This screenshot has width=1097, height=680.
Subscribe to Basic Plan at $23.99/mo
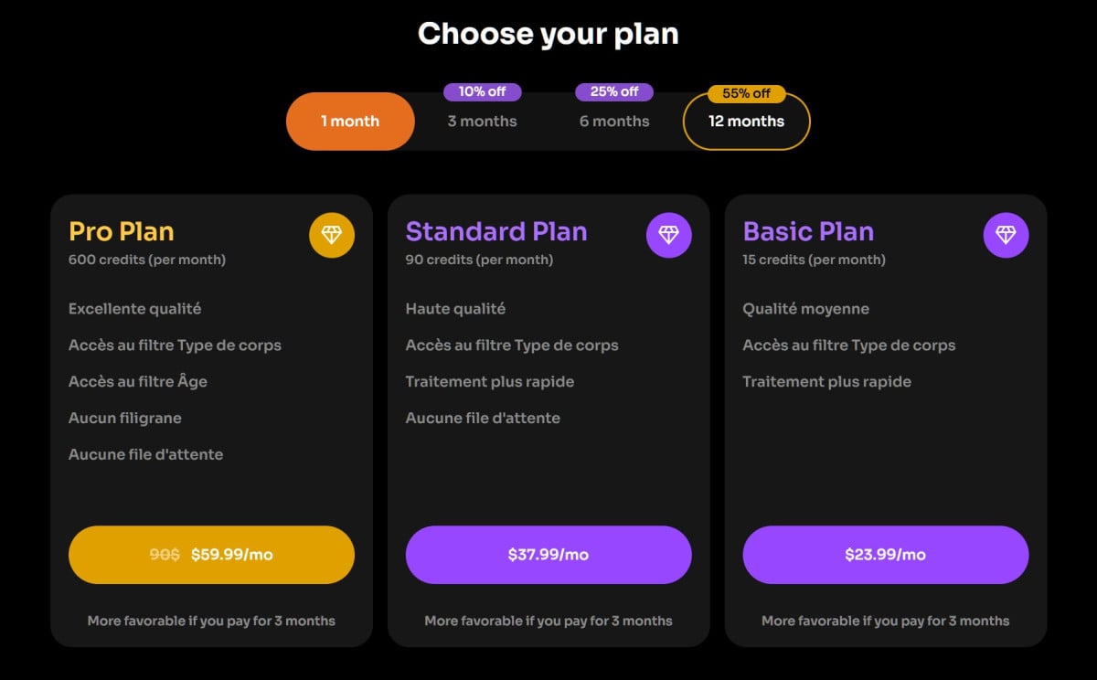885,555
